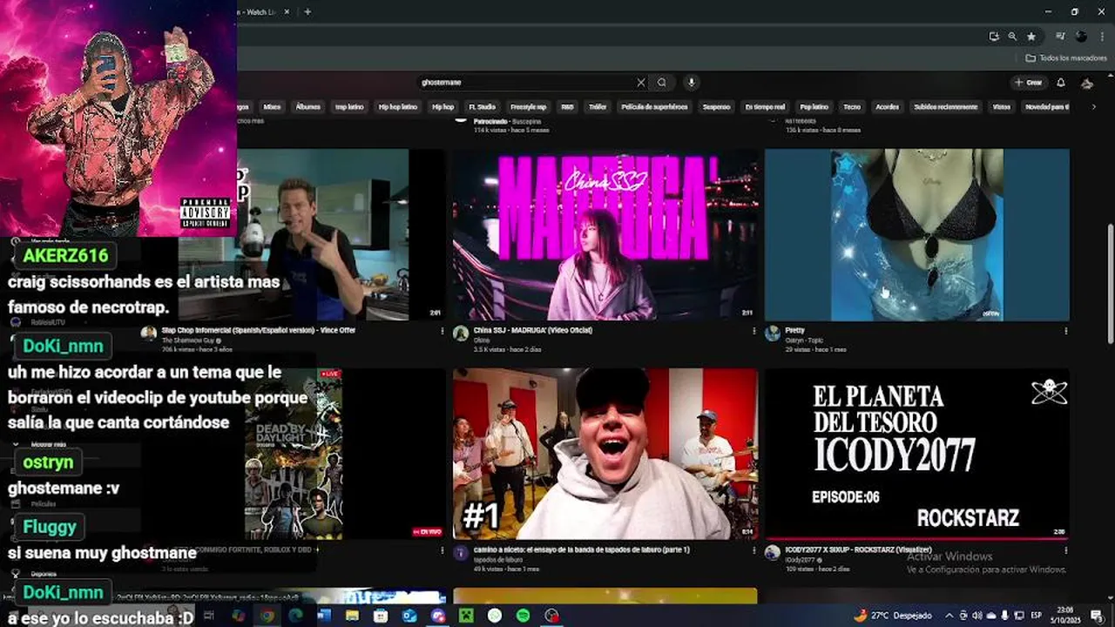
Task: Open options for ICODY2077 ROCKSTARZ video
Action: (1066, 550)
